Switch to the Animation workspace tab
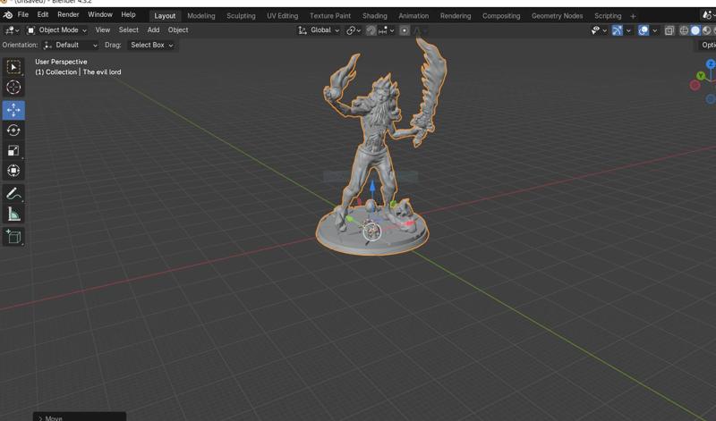Image resolution: width=716 pixels, height=421 pixels. point(413,15)
